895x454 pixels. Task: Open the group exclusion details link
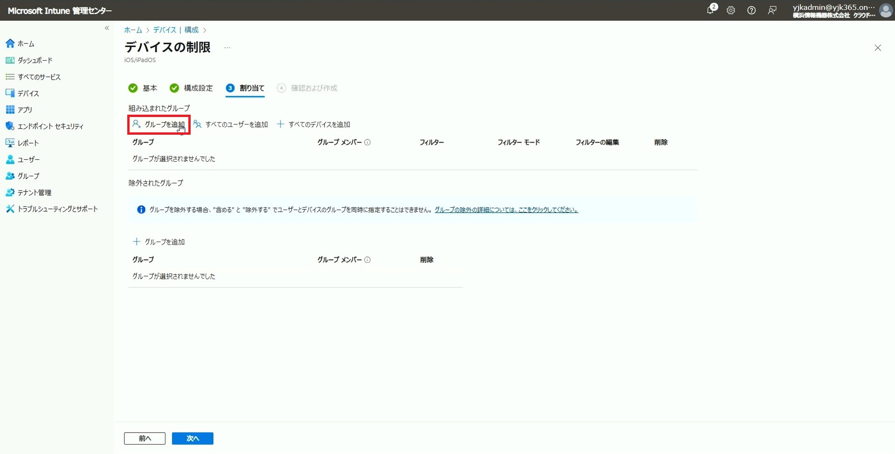(x=506, y=210)
